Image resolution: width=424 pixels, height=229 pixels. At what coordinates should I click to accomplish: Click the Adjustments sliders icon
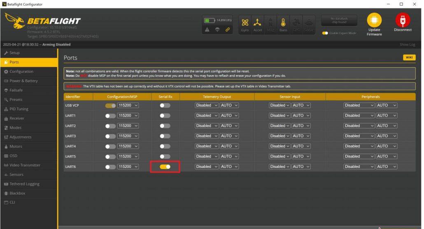tap(6, 137)
